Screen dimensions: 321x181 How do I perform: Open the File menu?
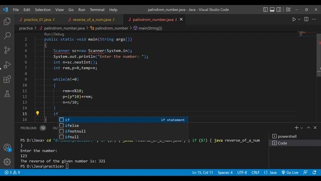[16, 10]
